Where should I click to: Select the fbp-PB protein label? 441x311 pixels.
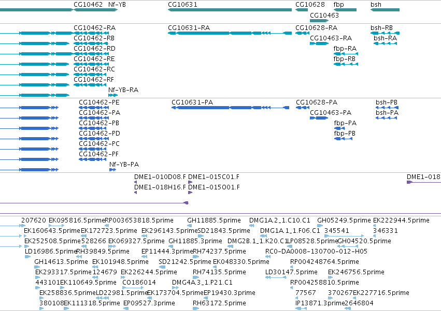click(345, 134)
